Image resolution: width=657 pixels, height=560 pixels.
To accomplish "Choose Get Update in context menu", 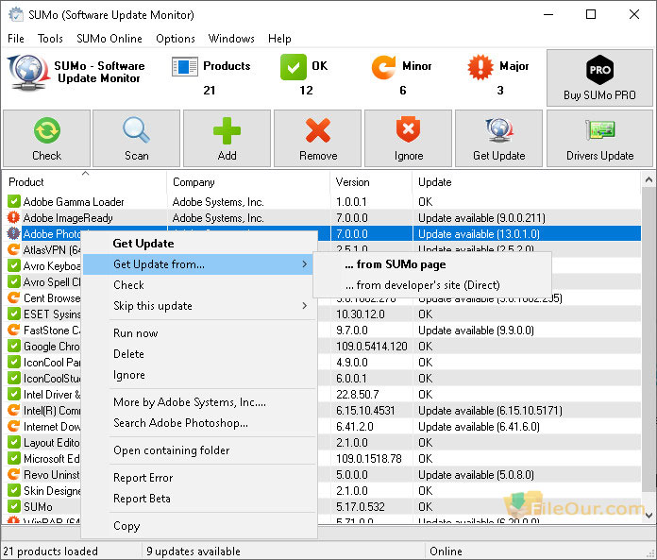I will coord(199,244).
